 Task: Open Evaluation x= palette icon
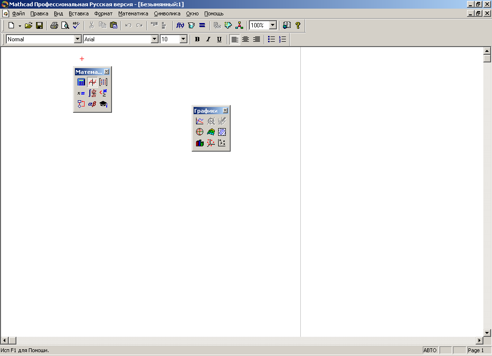[x=81, y=93]
